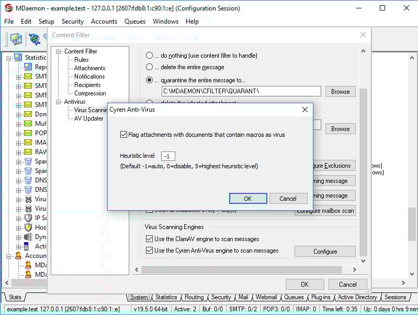The image size is (418, 315).
Task: Click the second DNS bin icon
Action: point(28,190)
